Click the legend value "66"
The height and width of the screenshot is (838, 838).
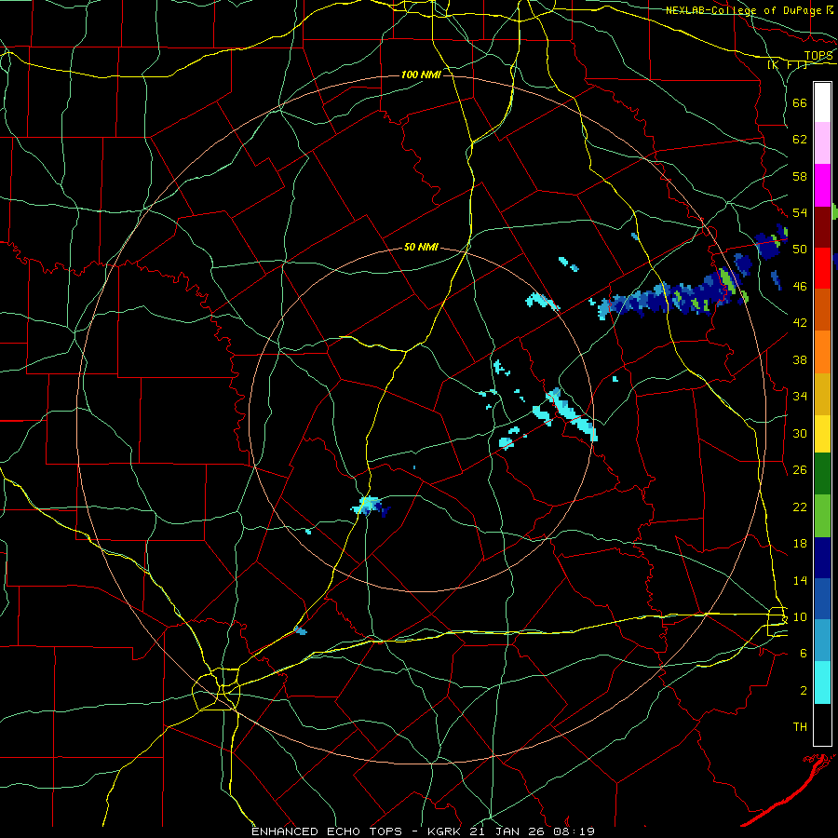click(800, 102)
